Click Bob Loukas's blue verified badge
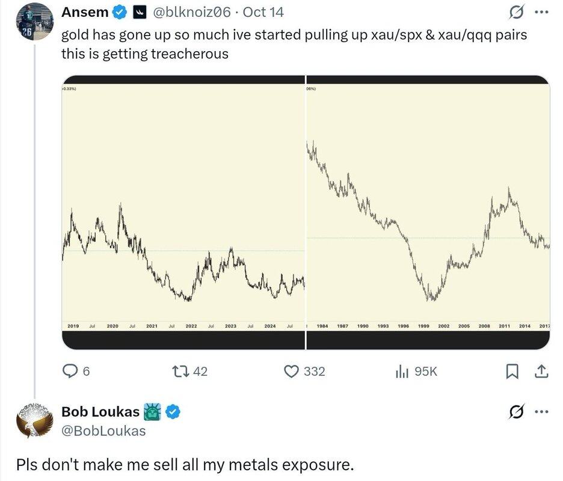This screenshot has width=563, height=481. pos(174,412)
